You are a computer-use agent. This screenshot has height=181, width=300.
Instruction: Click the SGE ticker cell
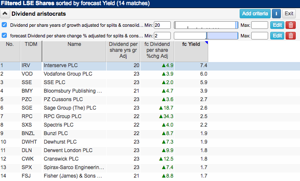click(31, 108)
